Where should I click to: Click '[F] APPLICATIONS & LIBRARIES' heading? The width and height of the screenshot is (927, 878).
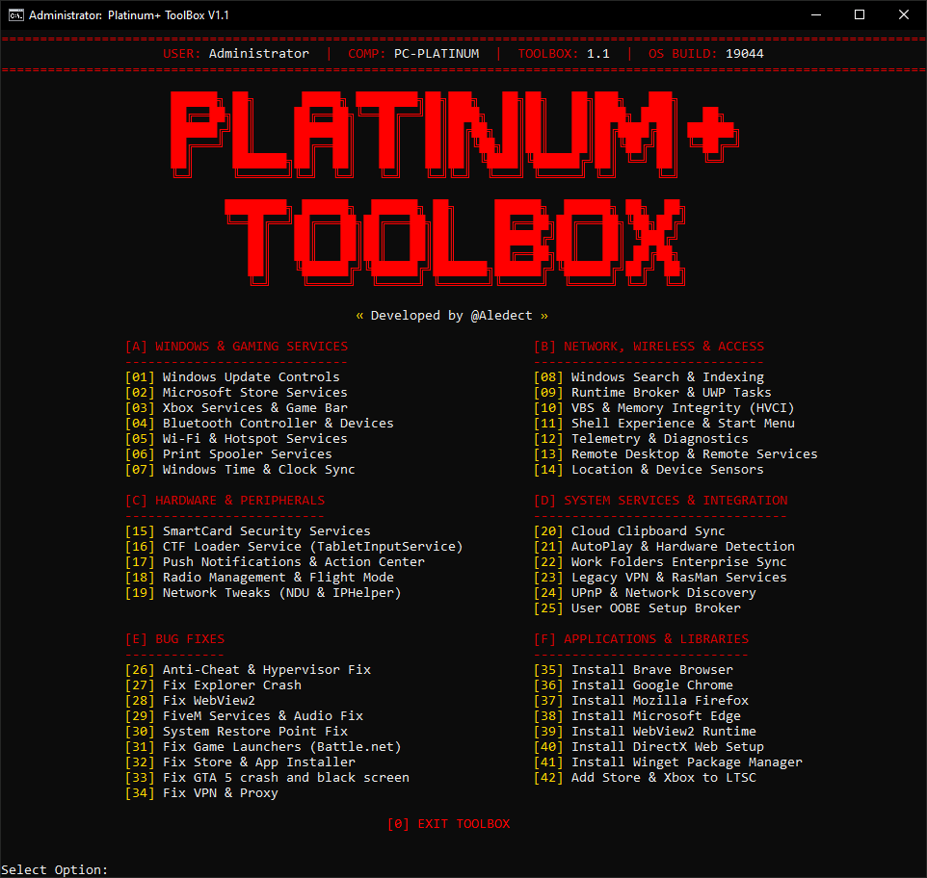[641, 639]
